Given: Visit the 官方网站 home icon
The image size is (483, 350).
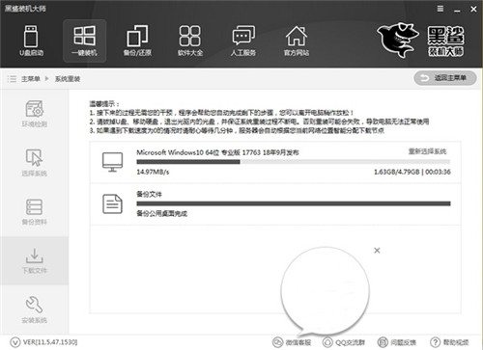Looking at the screenshot, I should pos(297,40).
